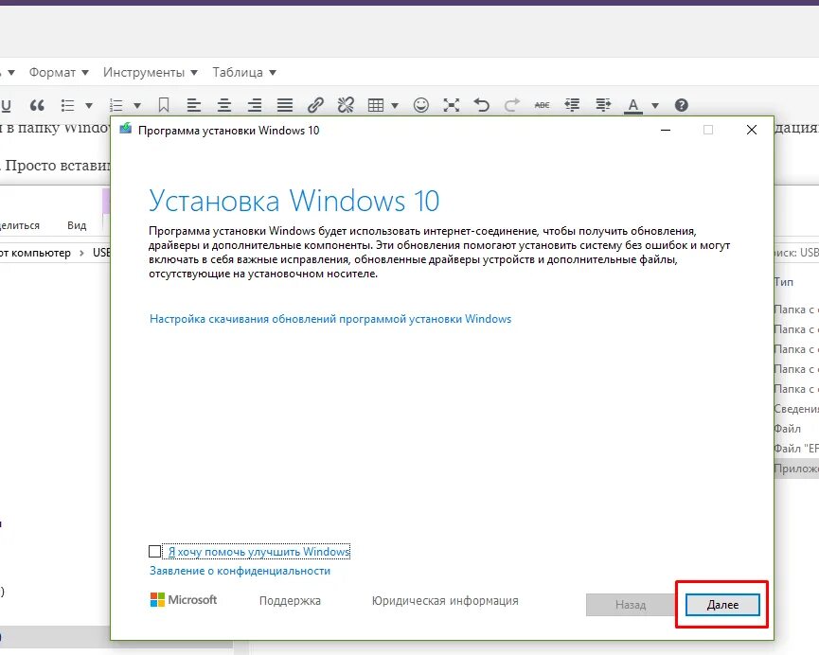Insert an emoticon using the smiley icon

[x=421, y=105]
